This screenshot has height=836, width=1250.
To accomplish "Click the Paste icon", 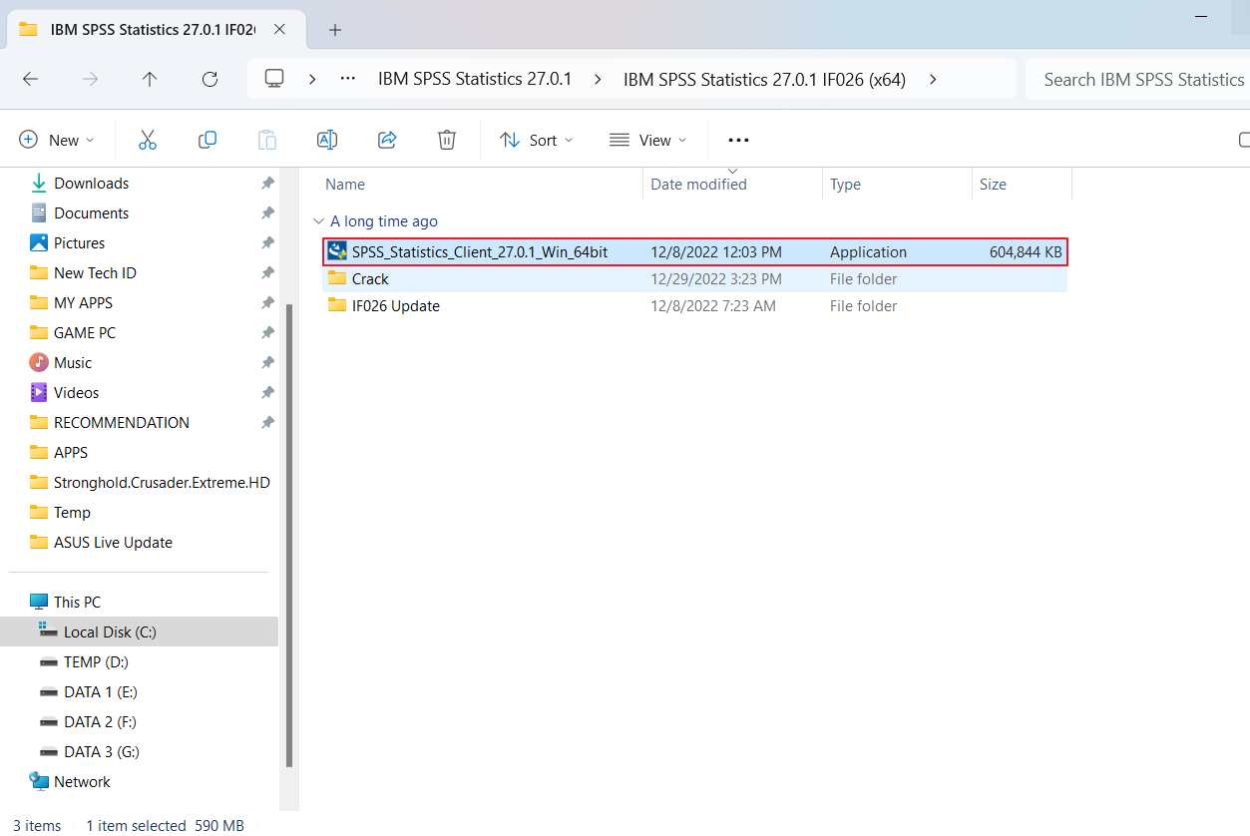I will tap(267, 140).
